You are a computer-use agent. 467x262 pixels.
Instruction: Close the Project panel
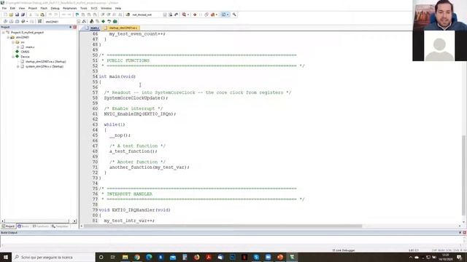pos(74,27)
